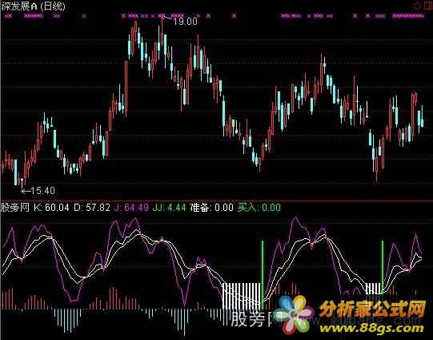
Task: Select the K: 60.04 indicator value
Action: click(51, 207)
